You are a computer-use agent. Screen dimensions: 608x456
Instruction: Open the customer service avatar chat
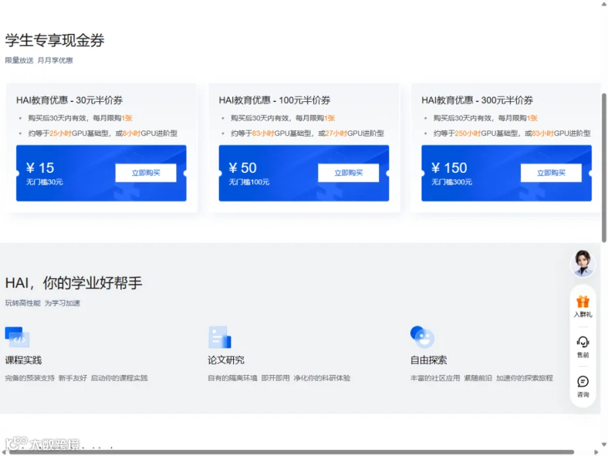pos(583,263)
